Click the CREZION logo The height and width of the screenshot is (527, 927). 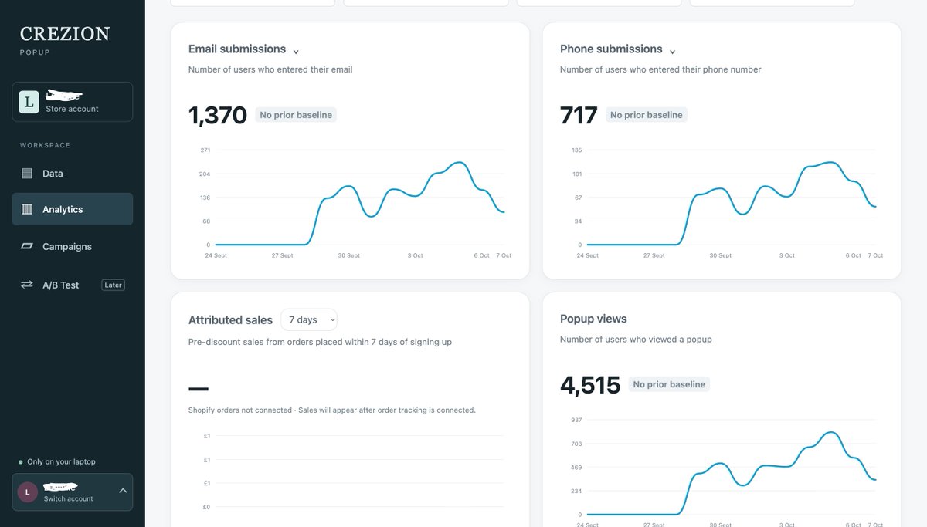point(65,34)
